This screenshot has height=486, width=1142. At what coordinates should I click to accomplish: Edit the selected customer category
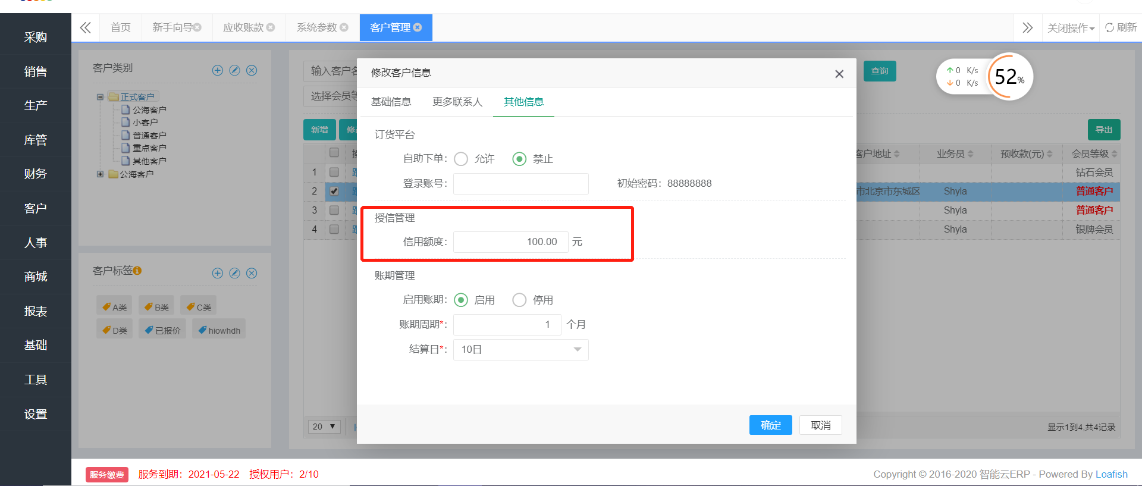tap(234, 70)
